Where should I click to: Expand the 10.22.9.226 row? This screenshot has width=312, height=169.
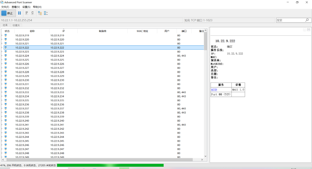click(2, 64)
